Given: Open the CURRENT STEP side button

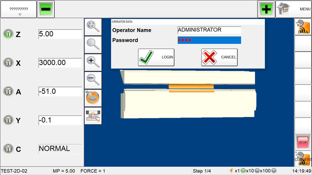Looking at the screenshot, I should click(x=303, y=158).
